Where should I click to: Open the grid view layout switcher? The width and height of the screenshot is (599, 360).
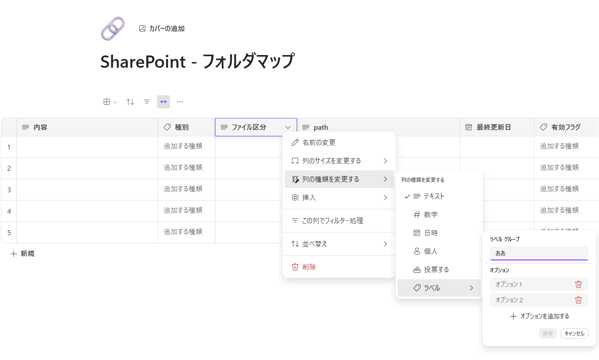(x=110, y=102)
